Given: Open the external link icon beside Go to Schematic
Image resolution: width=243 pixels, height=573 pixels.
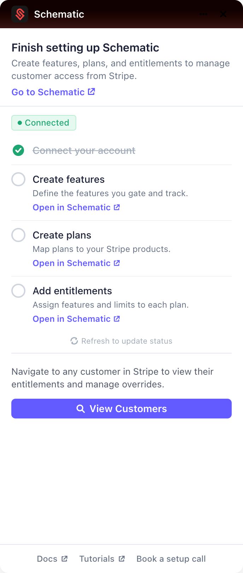Looking at the screenshot, I should 91,91.
